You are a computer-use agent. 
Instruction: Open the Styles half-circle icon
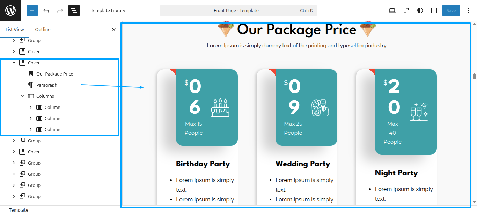[x=420, y=10]
